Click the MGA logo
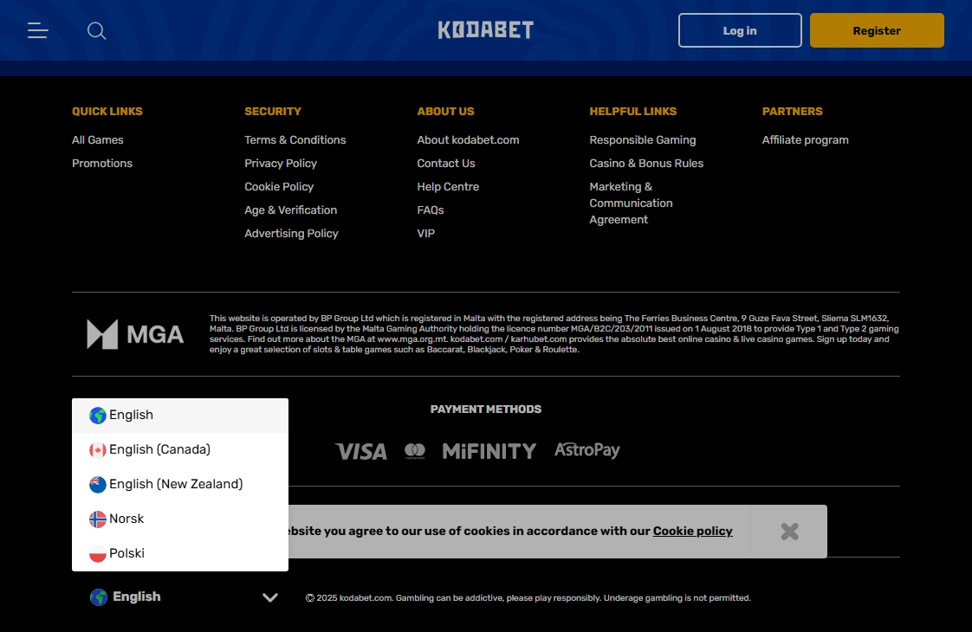The image size is (972, 632). 135,334
